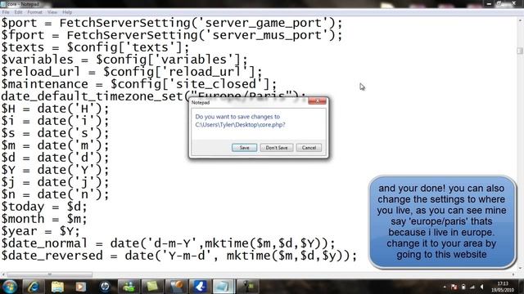Screen dimensions: 524x294
Task: Open the dark taskbar app after Notepad
Action: click(x=247, y=287)
